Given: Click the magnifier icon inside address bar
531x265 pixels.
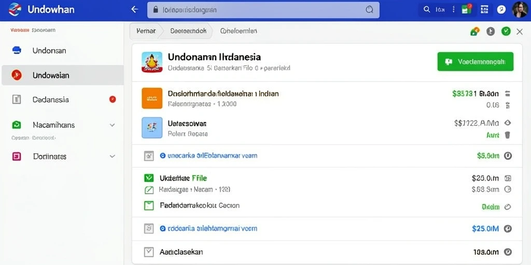Looking at the screenshot, I should tap(369, 10).
